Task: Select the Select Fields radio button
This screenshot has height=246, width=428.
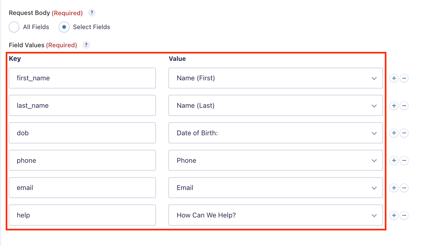Action: pos(64,27)
